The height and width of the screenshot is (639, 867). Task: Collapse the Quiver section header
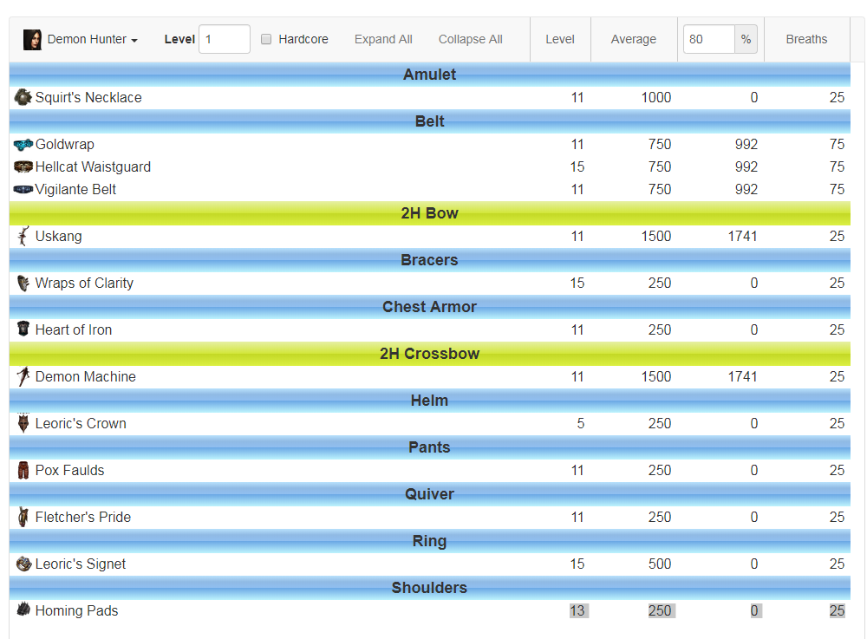point(430,493)
